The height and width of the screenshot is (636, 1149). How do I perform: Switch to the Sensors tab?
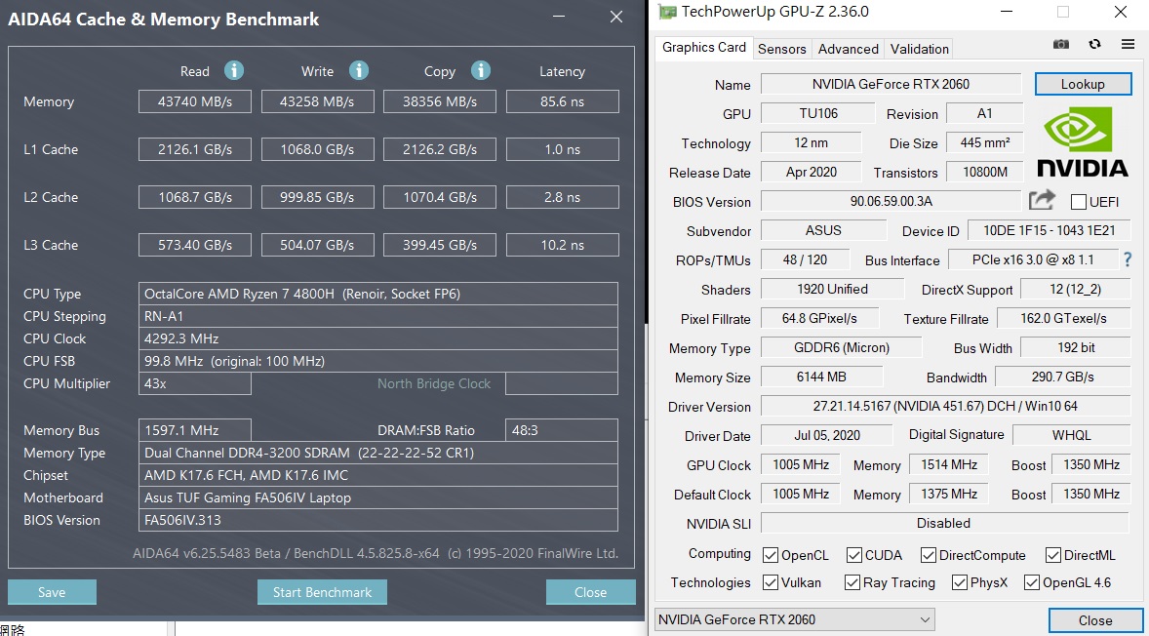pyautogui.click(x=782, y=49)
